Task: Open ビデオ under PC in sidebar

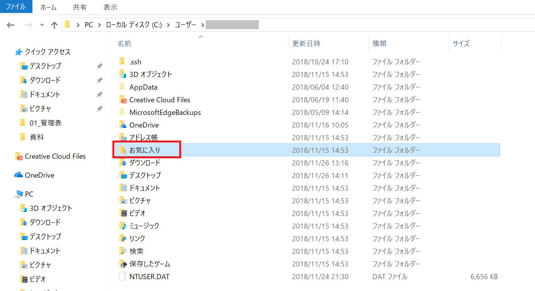Action: click(x=38, y=279)
